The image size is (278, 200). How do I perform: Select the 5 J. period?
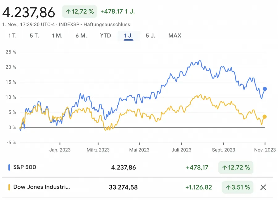[150, 35]
